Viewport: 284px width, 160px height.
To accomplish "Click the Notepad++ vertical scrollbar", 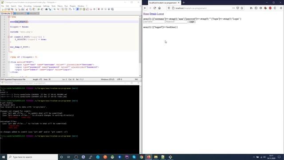I will tap(140, 46).
